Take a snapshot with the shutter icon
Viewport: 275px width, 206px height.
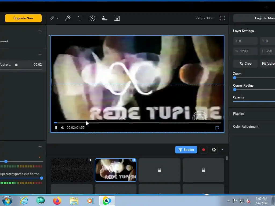pyautogui.click(x=214, y=150)
